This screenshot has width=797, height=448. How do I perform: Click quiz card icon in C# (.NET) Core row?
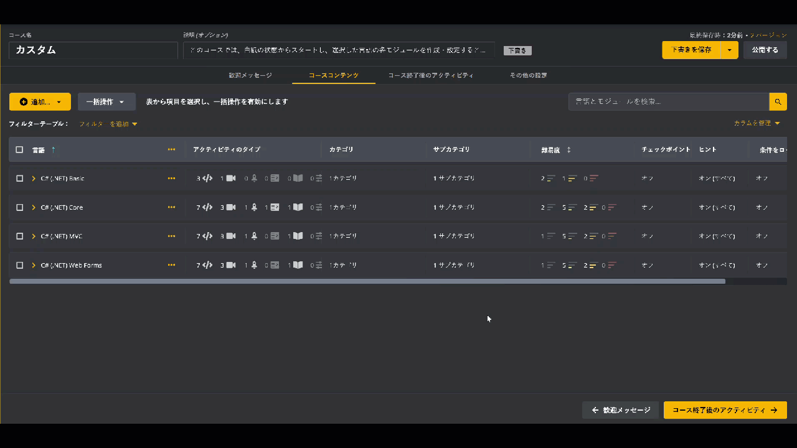point(275,207)
